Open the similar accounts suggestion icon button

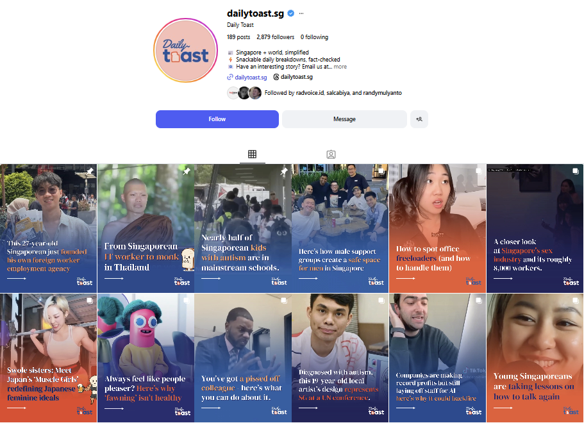coord(419,119)
